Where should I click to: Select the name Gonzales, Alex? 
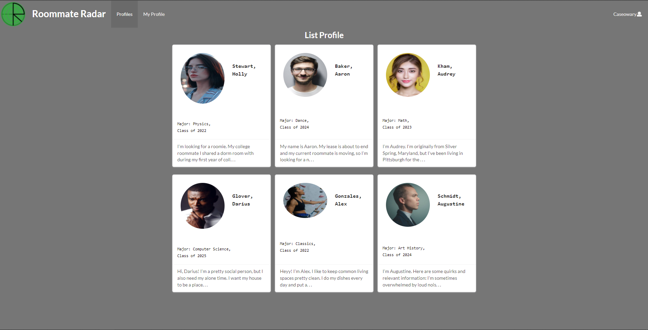(x=348, y=200)
